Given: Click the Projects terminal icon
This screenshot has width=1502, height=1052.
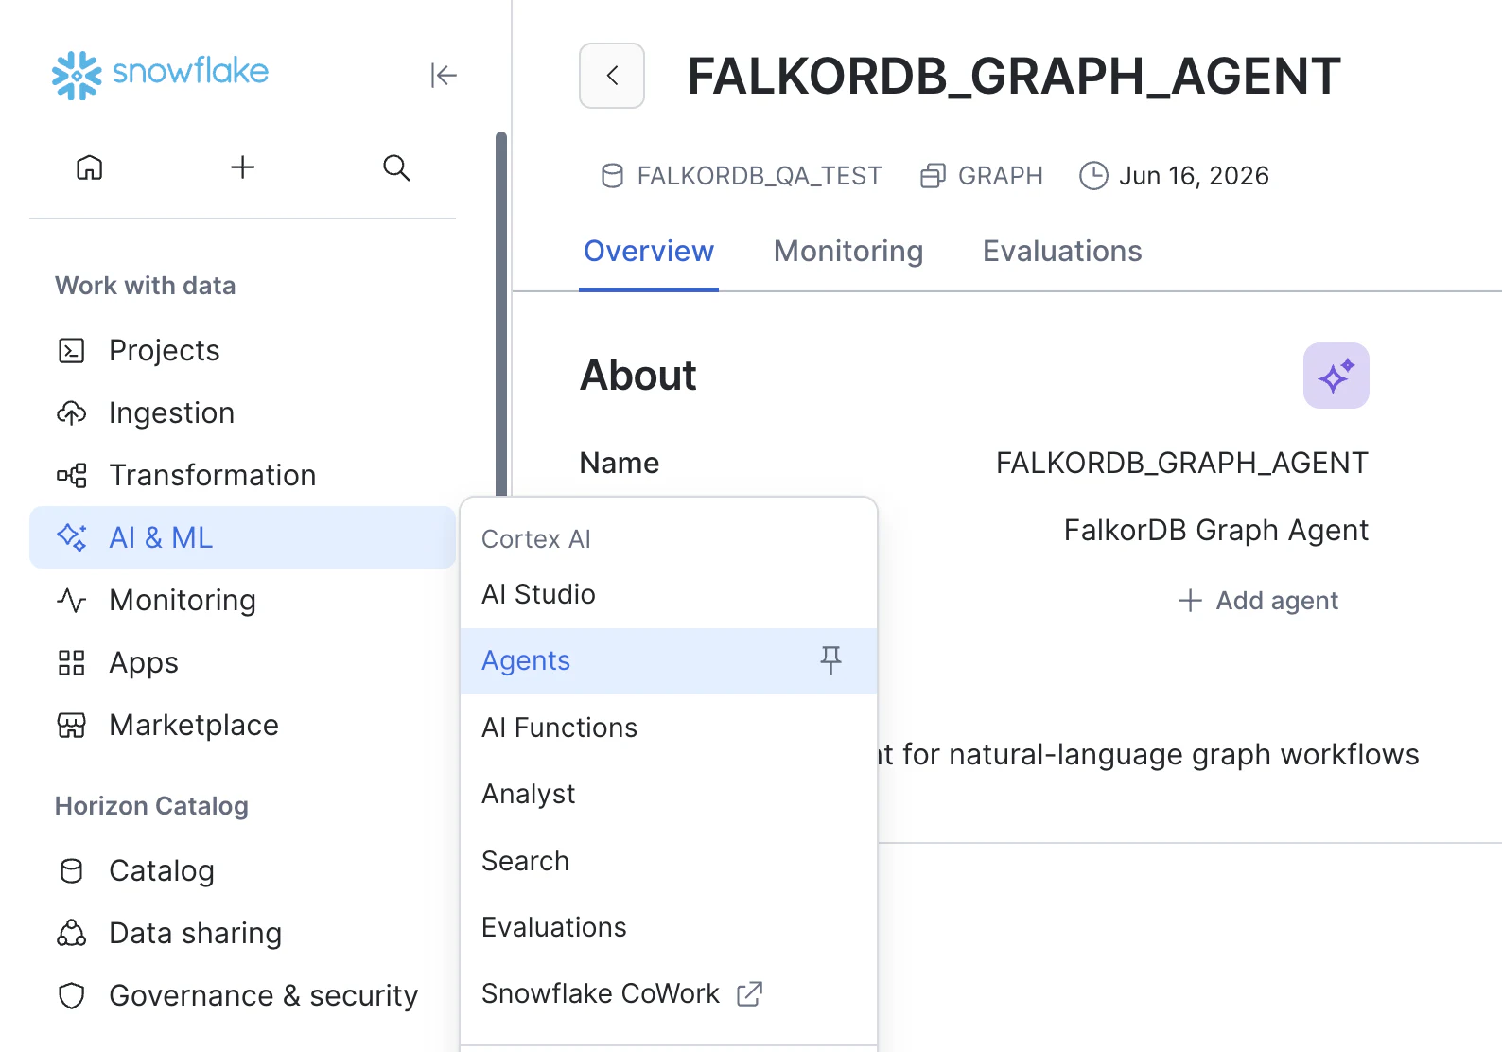Looking at the screenshot, I should pos(72,351).
